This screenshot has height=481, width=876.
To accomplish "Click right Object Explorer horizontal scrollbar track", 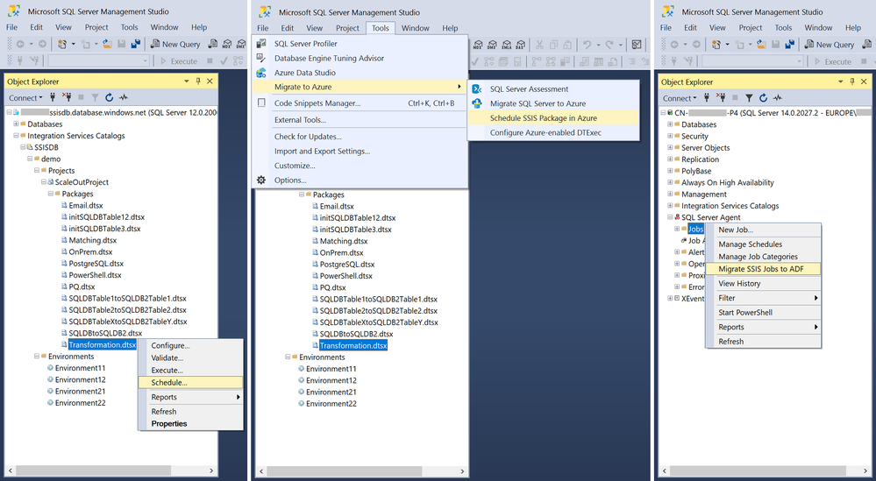I will click(x=766, y=471).
